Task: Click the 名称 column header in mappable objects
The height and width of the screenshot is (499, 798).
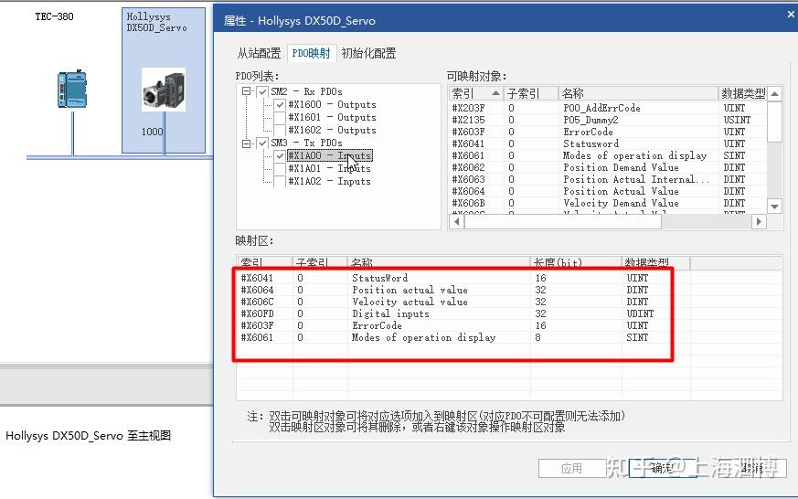Action: pos(638,93)
